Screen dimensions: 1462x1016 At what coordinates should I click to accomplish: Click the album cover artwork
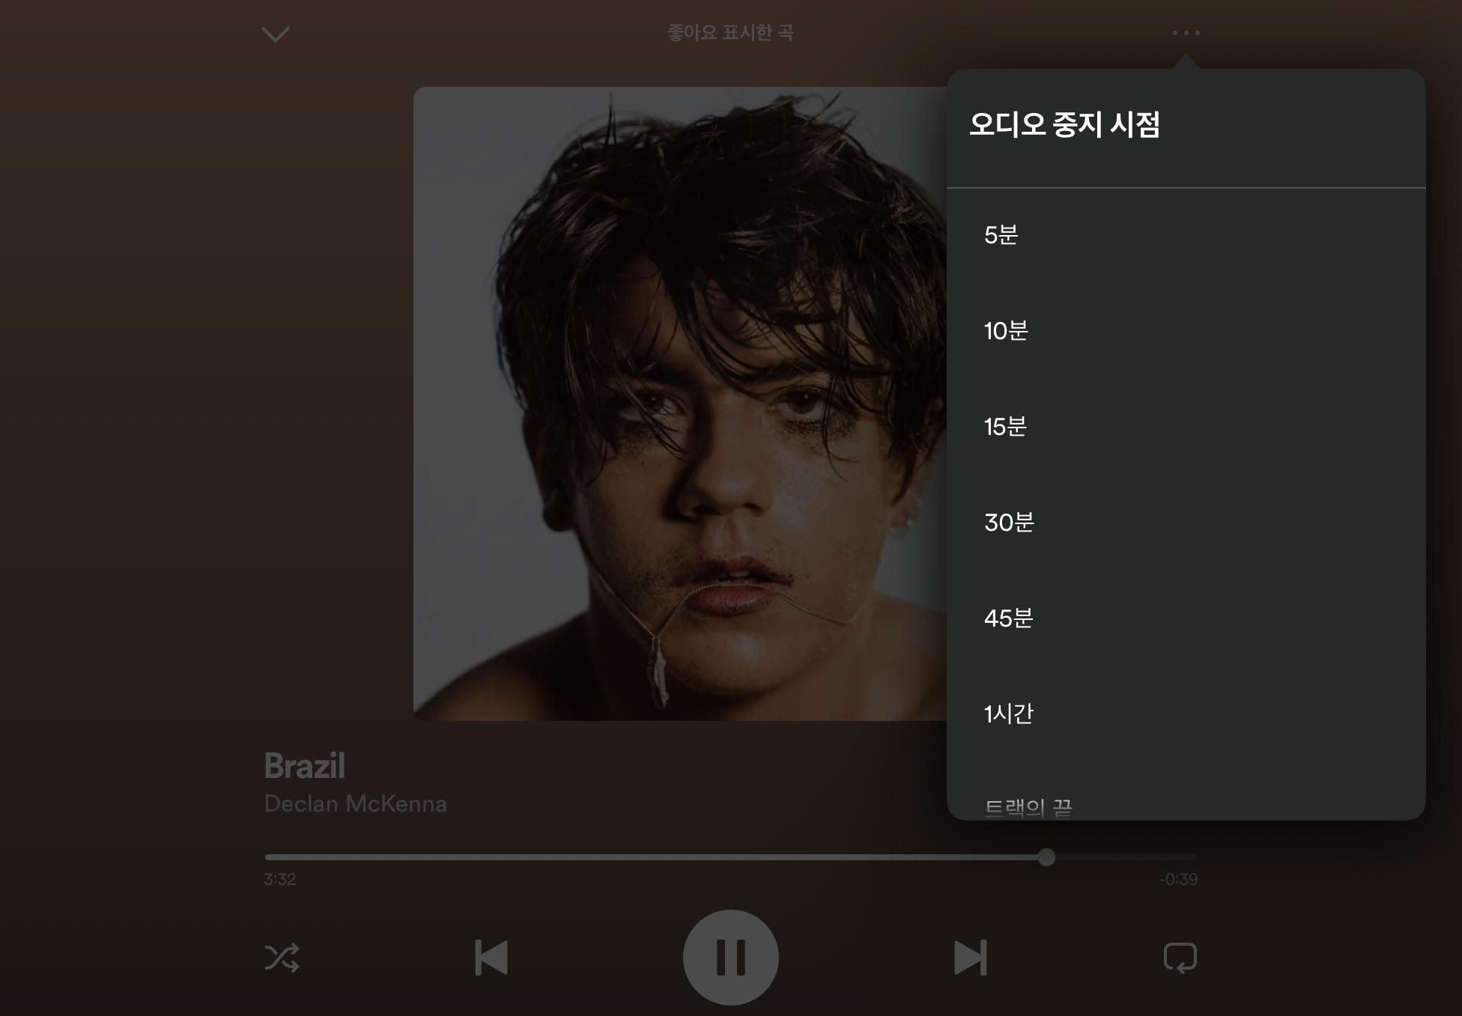pyautogui.click(x=680, y=404)
